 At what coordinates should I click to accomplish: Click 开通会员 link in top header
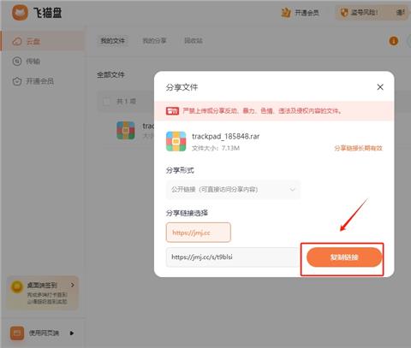[307, 13]
